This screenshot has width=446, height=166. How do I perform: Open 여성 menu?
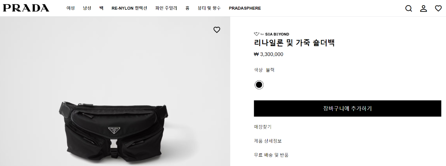click(x=71, y=8)
